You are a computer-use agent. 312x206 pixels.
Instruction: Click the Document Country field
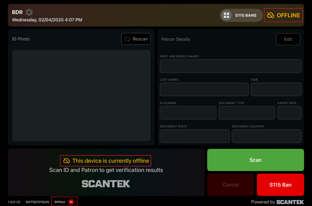click(x=267, y=136)
